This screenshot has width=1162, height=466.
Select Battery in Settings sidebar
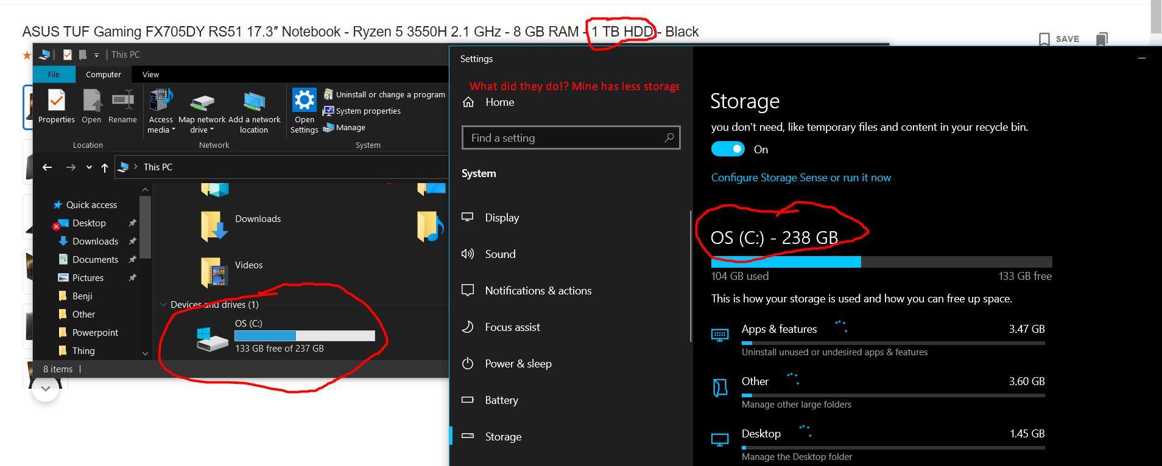point(501,400)
